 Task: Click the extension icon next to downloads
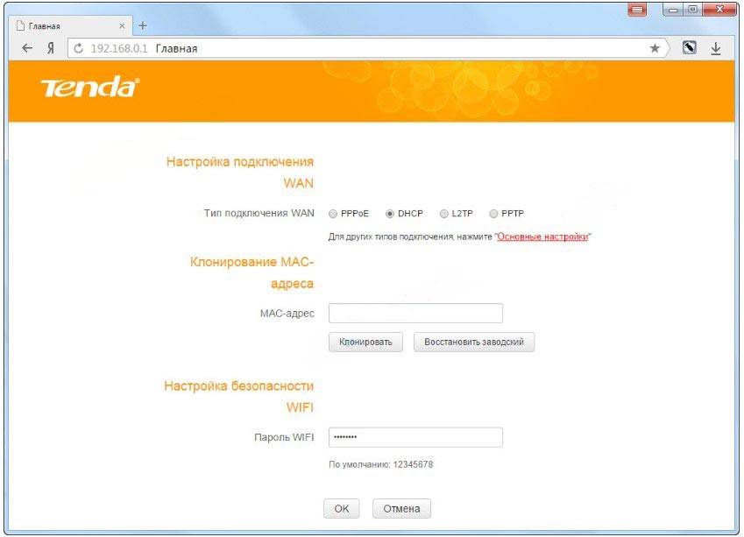click(690, 49)
